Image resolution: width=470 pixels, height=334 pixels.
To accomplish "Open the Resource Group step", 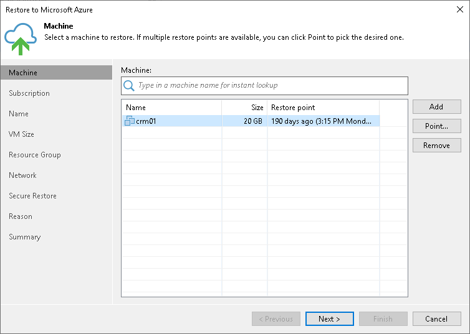I will click(x=35, y=155).
